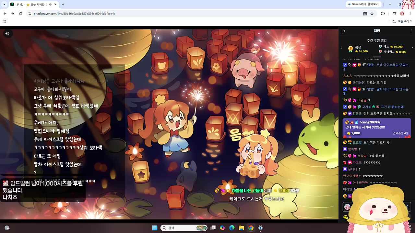Reload the chzzk live page
This screenshot has width=415, height=233.
(x=20, y=14)
